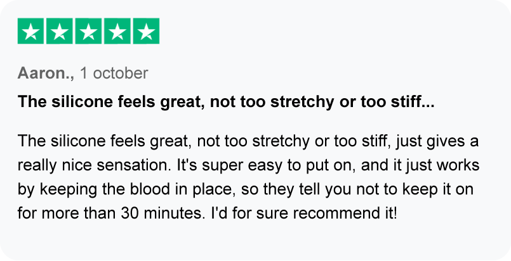The height and width of the screenshot is (261, 511).
Task: Click the ellipsis ending the review title
Action: tap(428, 101)
